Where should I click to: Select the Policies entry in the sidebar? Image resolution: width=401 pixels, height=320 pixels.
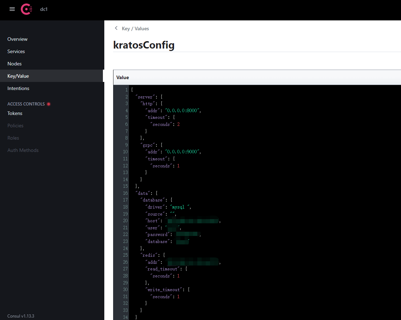pyautogui.click(x=15, y=126)
